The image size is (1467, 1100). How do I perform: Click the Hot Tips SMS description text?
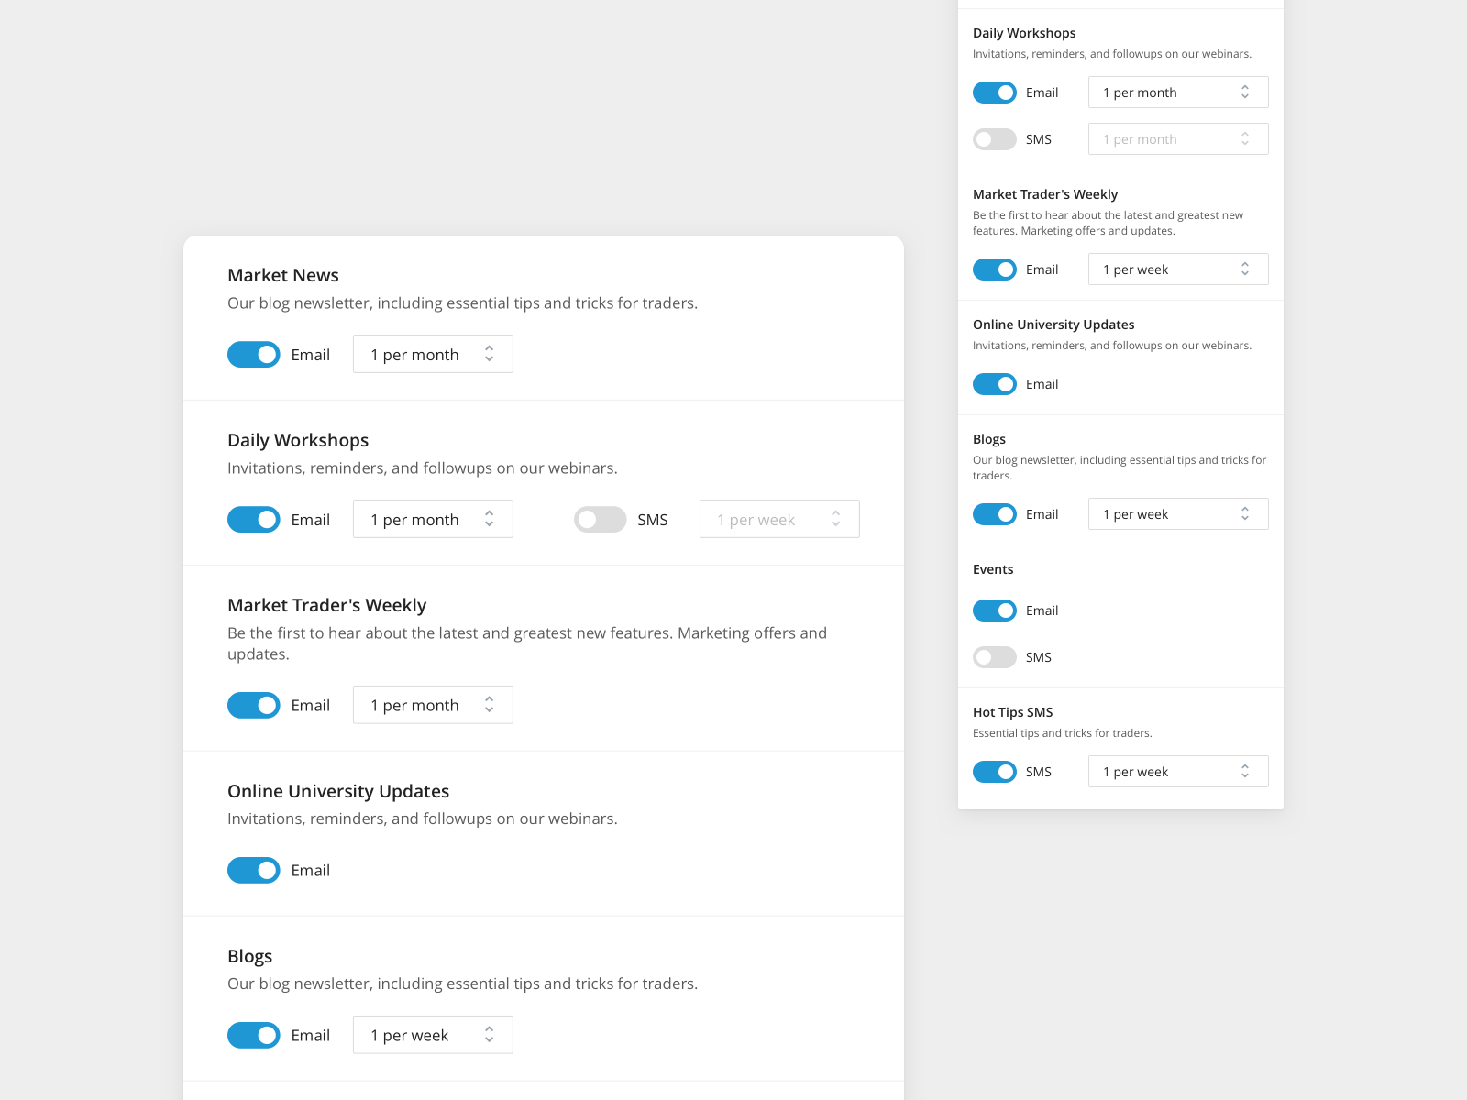pos(1063,732)
